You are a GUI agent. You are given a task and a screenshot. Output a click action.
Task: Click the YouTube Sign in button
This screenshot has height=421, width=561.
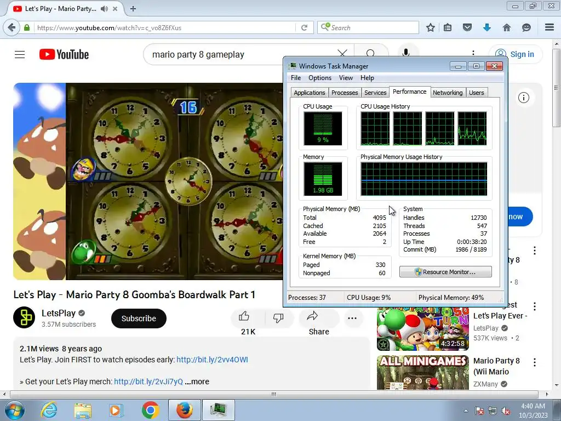(x=516, y=54)
